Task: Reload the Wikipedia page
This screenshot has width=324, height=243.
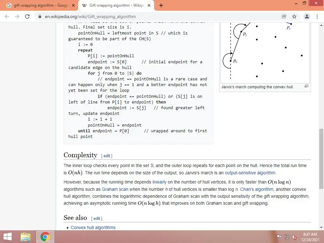Action: (x=27, y=16)
